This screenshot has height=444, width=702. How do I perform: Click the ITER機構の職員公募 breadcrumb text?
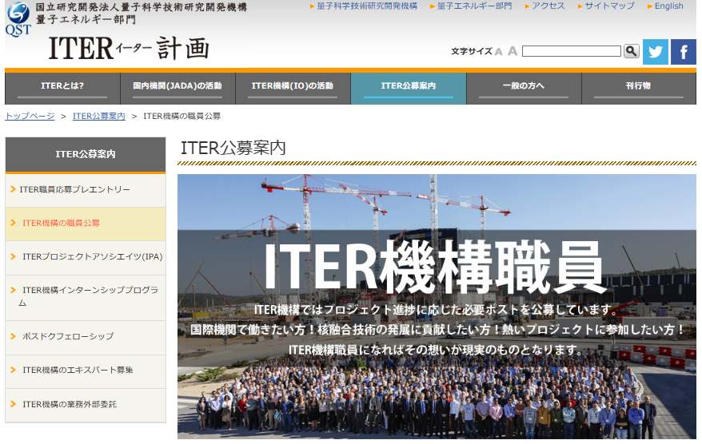[x=181, y=117]
